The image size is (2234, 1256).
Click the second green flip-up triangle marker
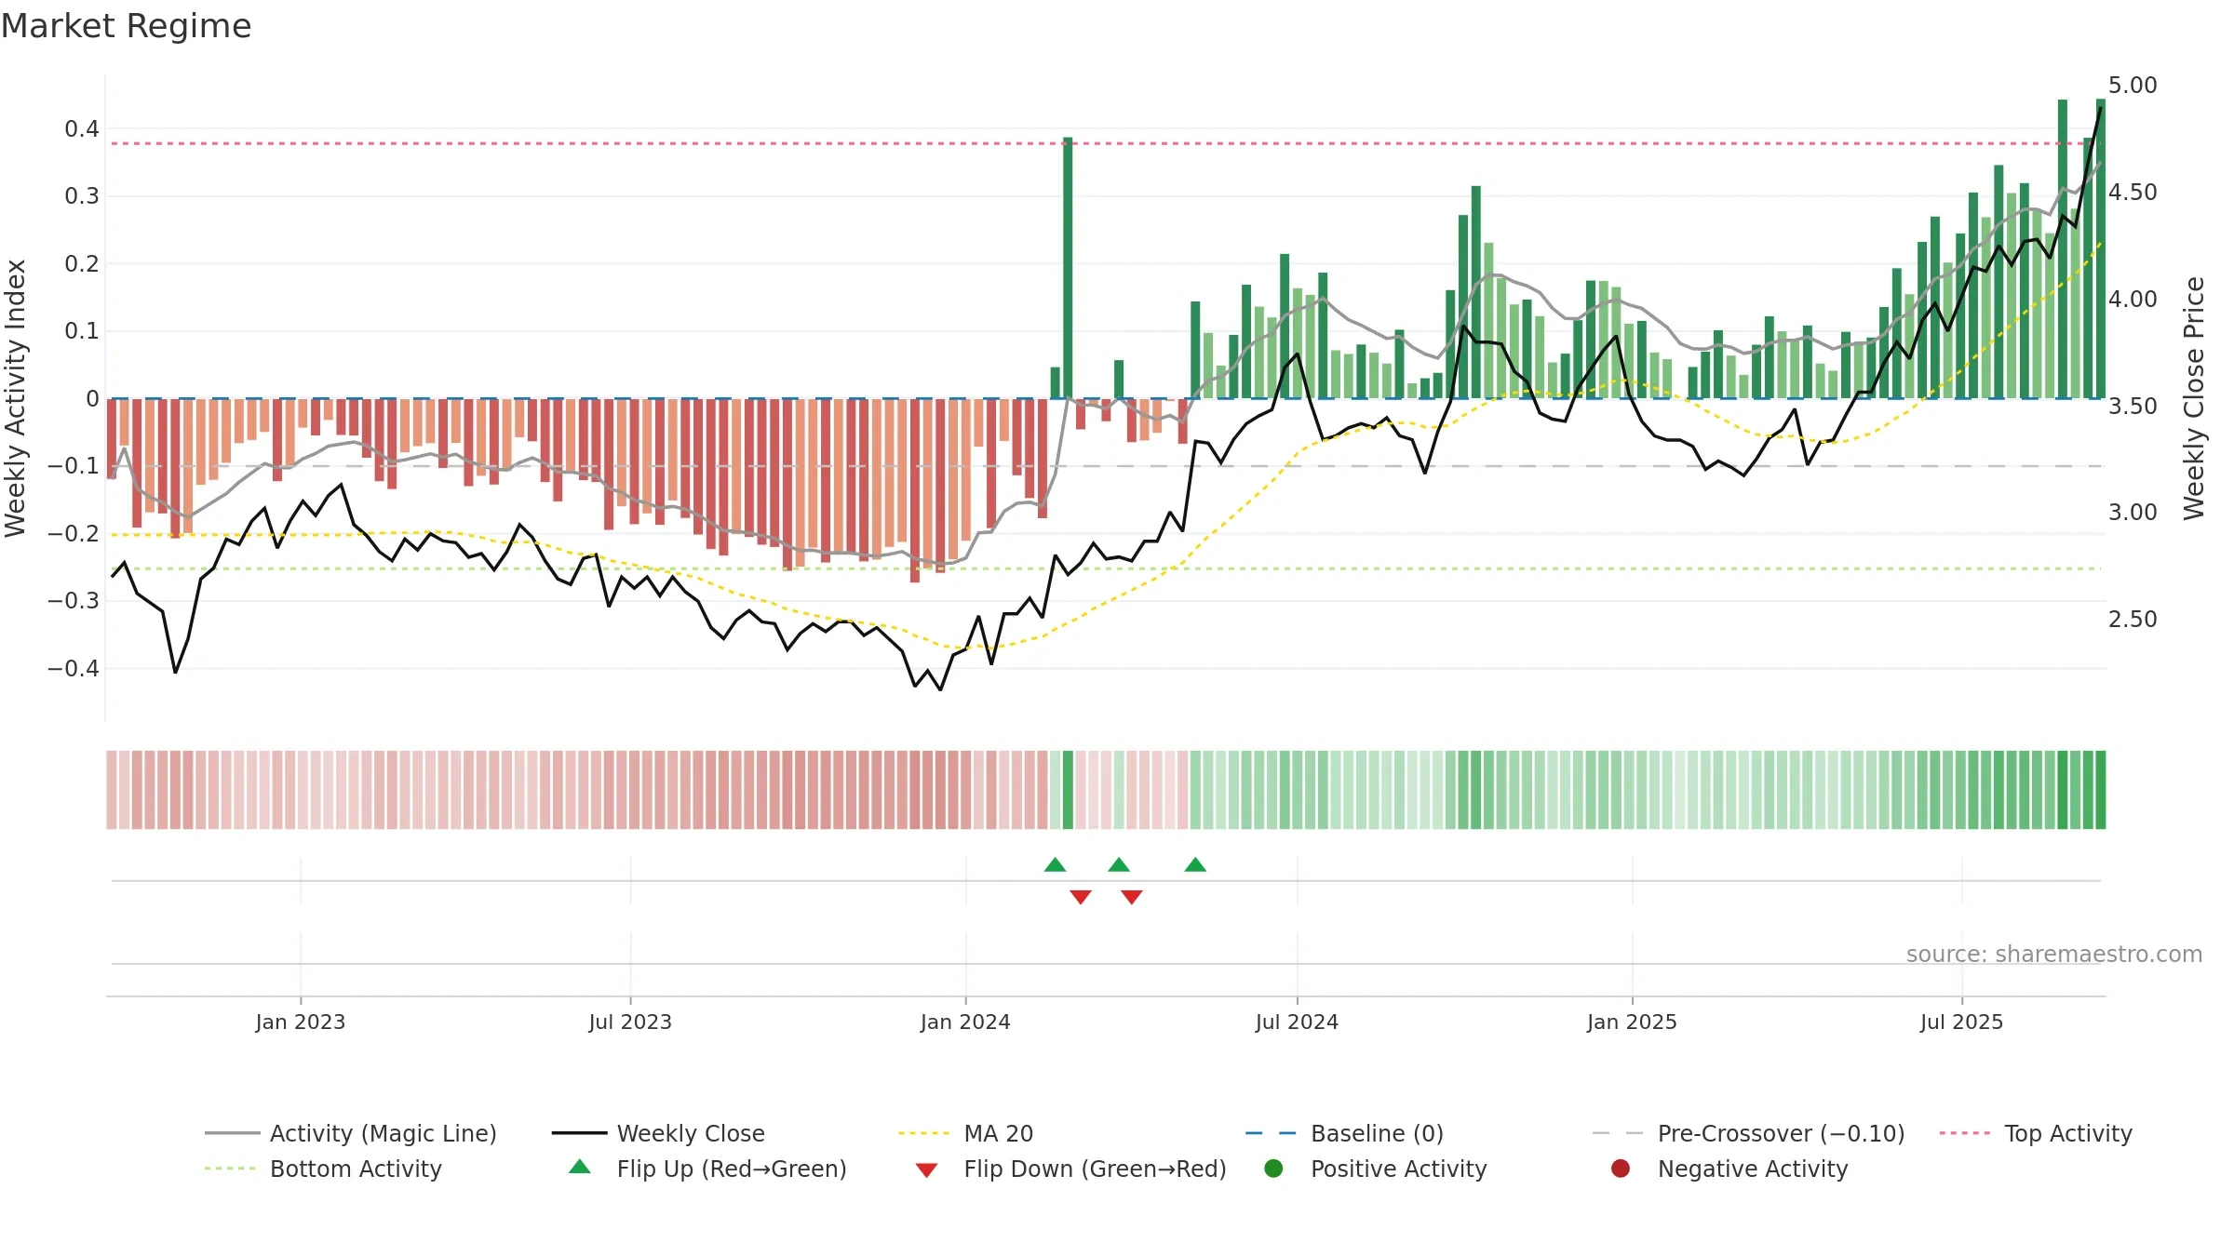(x=1119, y=865)
